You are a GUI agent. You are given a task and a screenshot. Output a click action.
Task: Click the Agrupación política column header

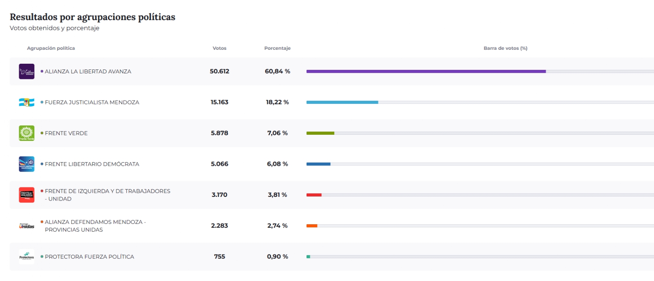pyautogui.click(x=51, y=48)
